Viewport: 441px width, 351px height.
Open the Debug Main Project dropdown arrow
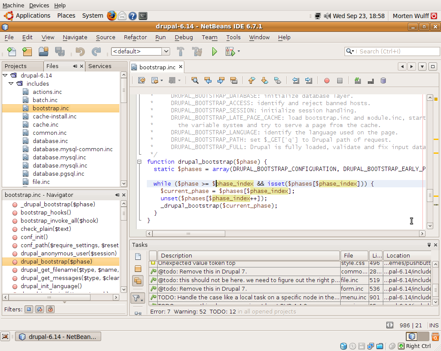239,51
